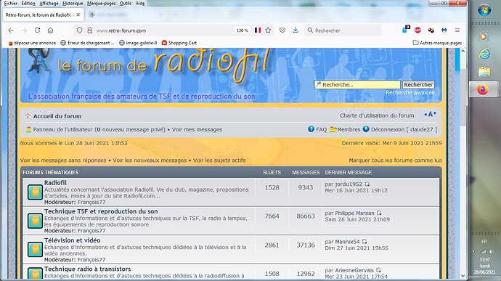View latest post by jordu1952
Viewport: 501px width, 281px height.
[x=367, y=184]
